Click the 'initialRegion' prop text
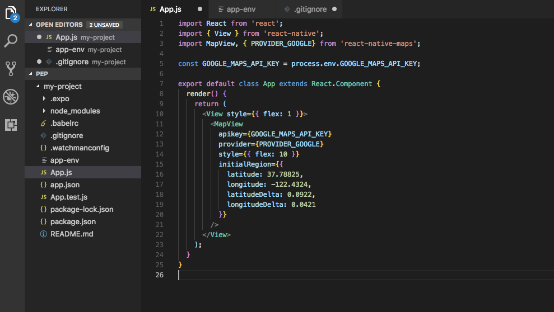This screenshot has width=554, height=312. click(244, 164)
